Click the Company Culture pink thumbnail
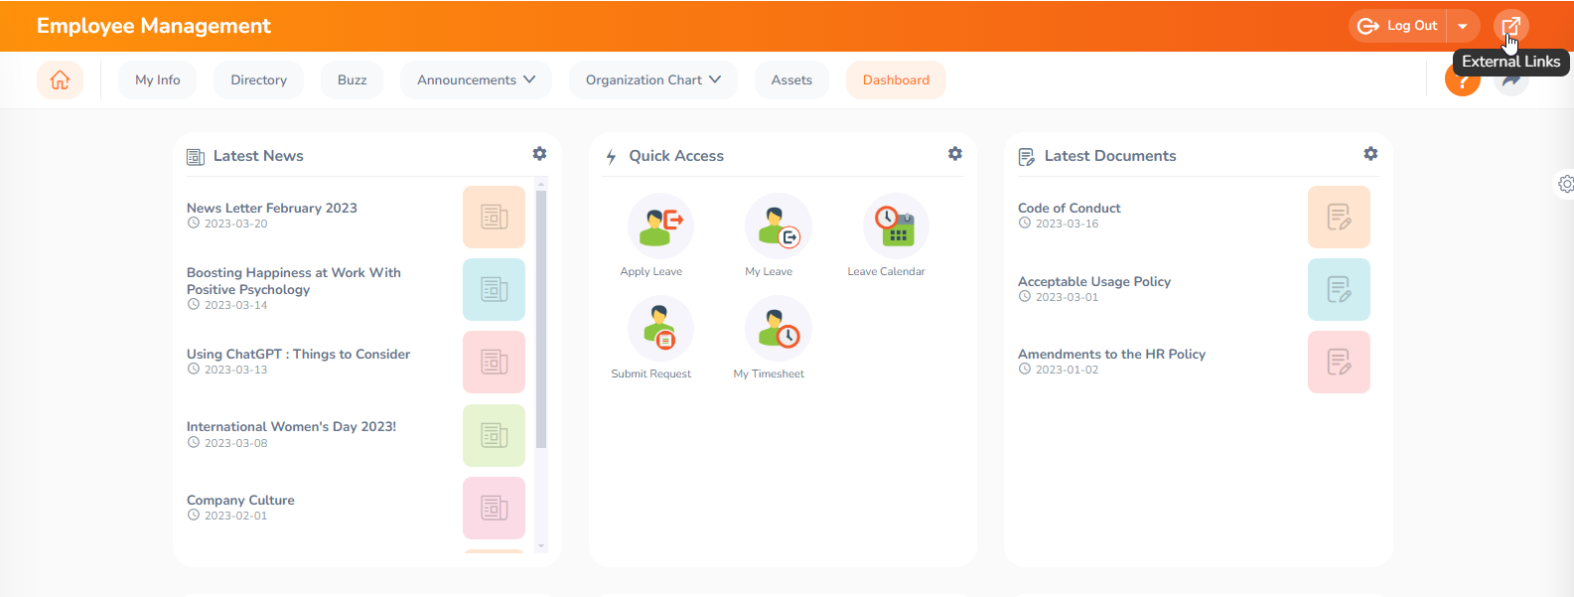The width and height of the screenshot is (1574, 597). click(x=494, y=508)
